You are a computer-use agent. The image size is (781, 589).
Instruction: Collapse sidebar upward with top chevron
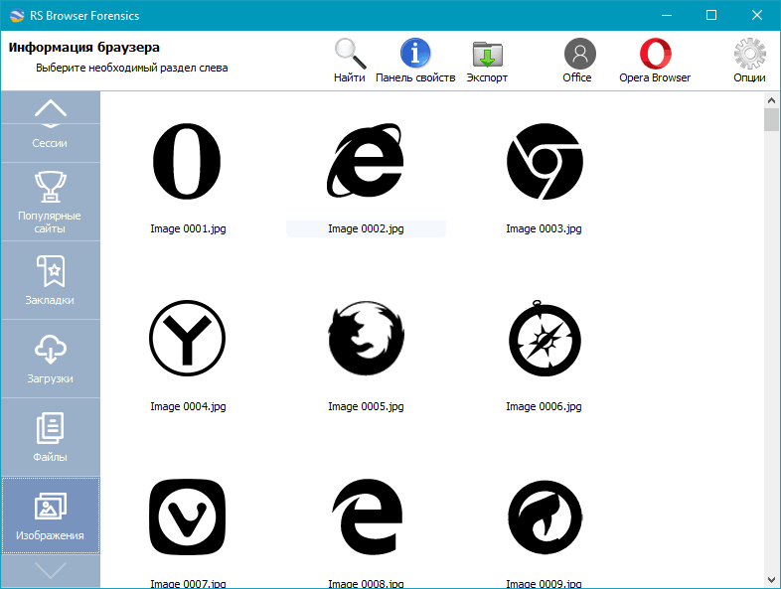[51, 107]
